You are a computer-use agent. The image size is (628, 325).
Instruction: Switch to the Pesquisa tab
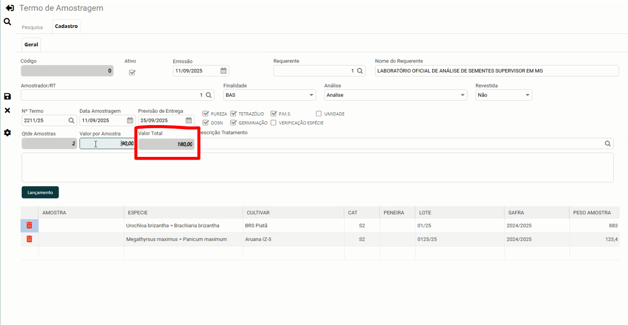[x=32, y=27]
